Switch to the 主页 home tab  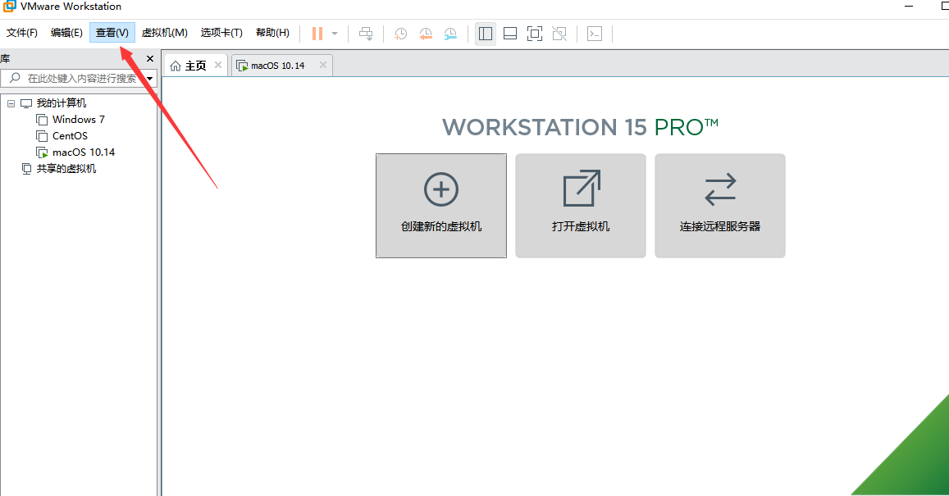(x=196, y=66)
